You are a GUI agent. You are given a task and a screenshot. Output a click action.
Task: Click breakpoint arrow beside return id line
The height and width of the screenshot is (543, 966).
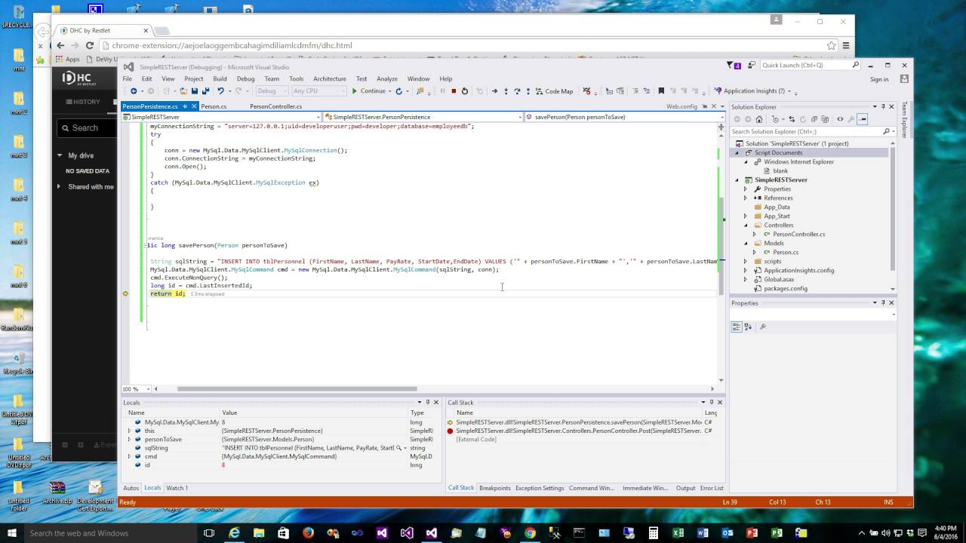tap(125, 293)
